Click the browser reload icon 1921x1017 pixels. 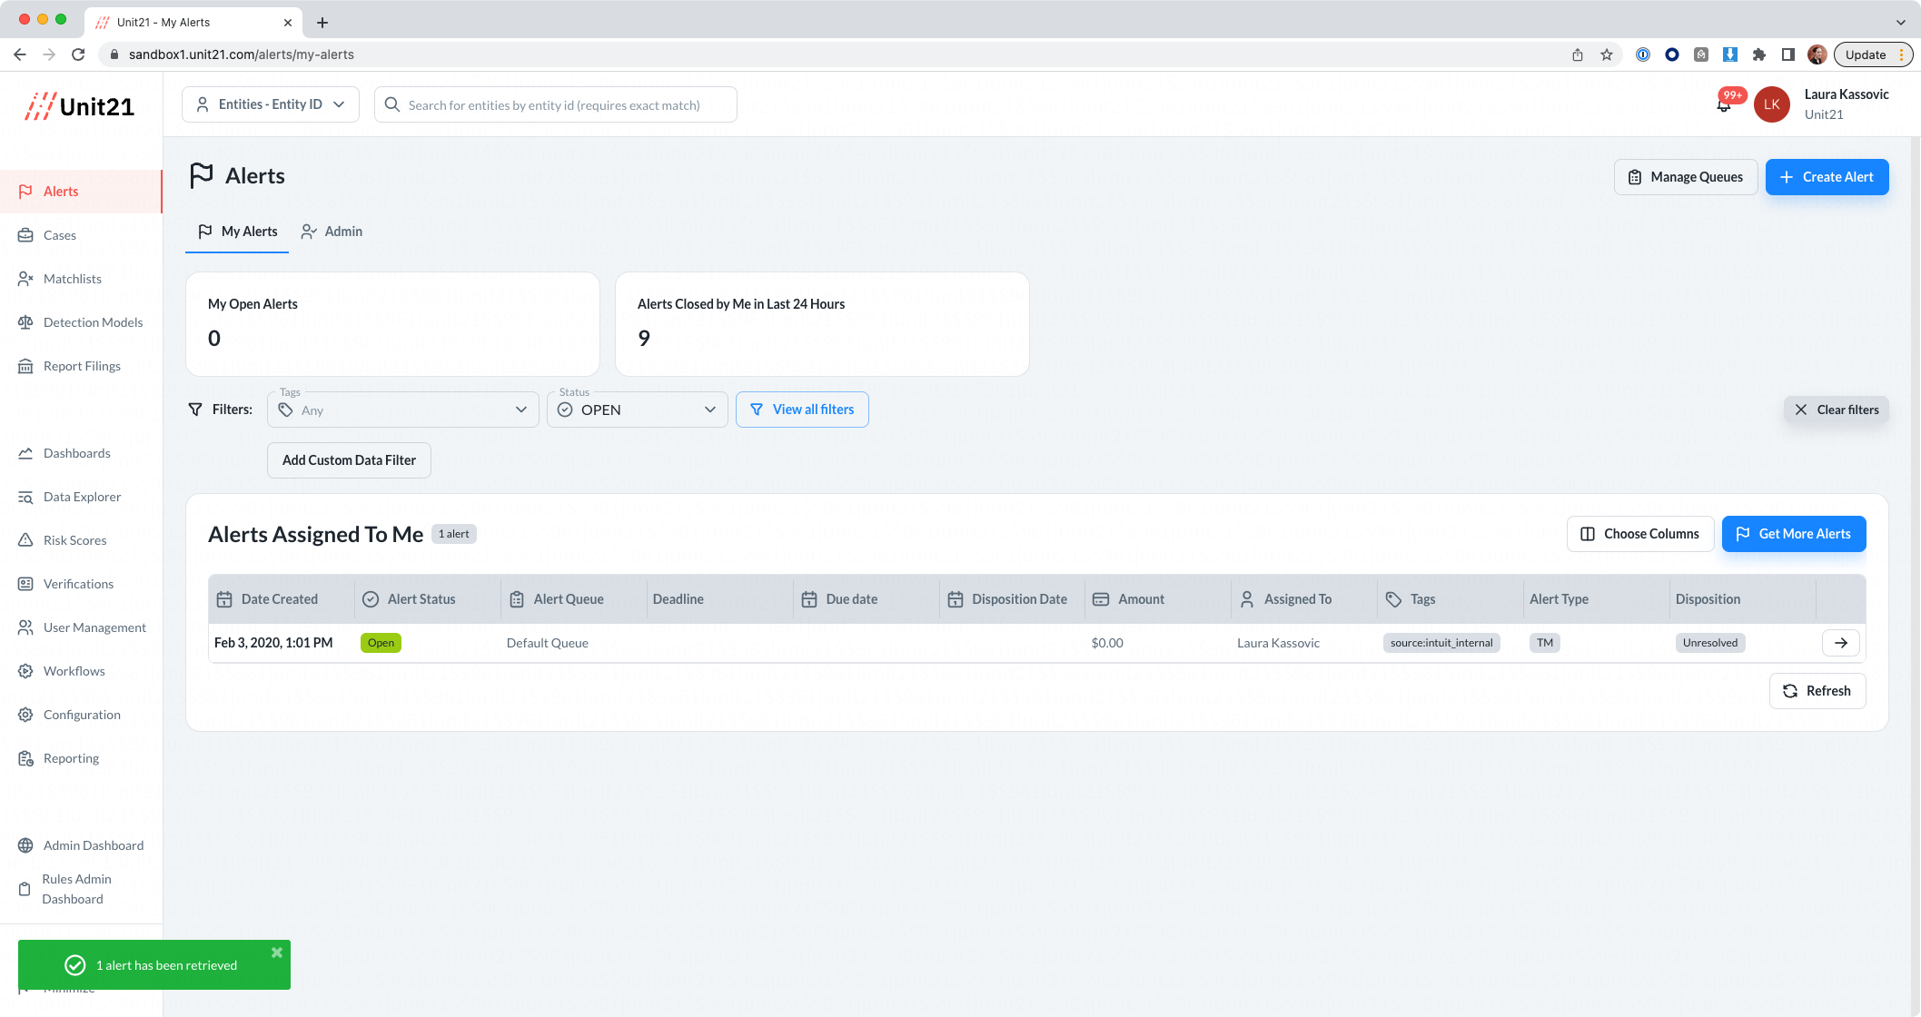(x=78, y=54)
